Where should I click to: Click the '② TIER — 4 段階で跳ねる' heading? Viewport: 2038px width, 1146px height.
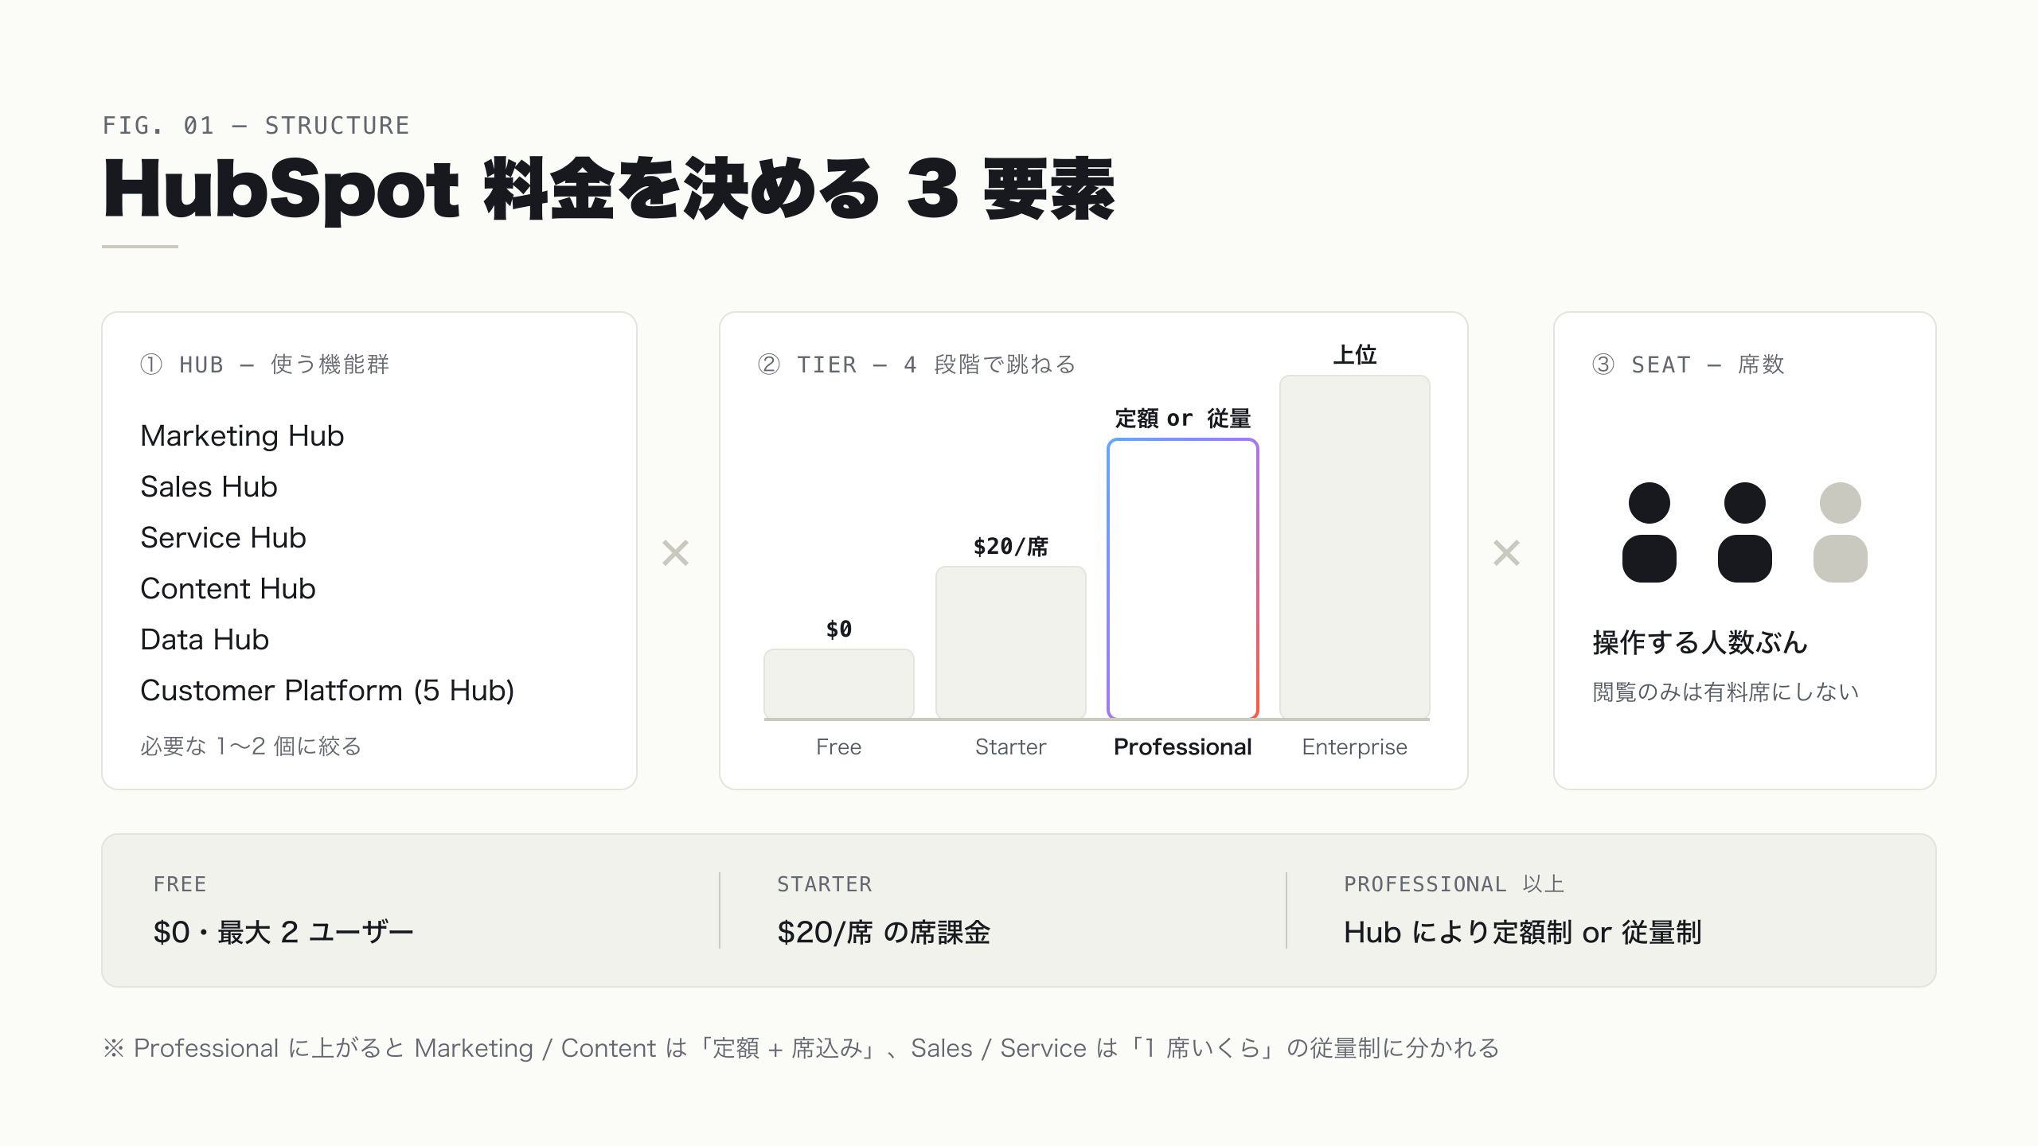(x=917, y=364)
